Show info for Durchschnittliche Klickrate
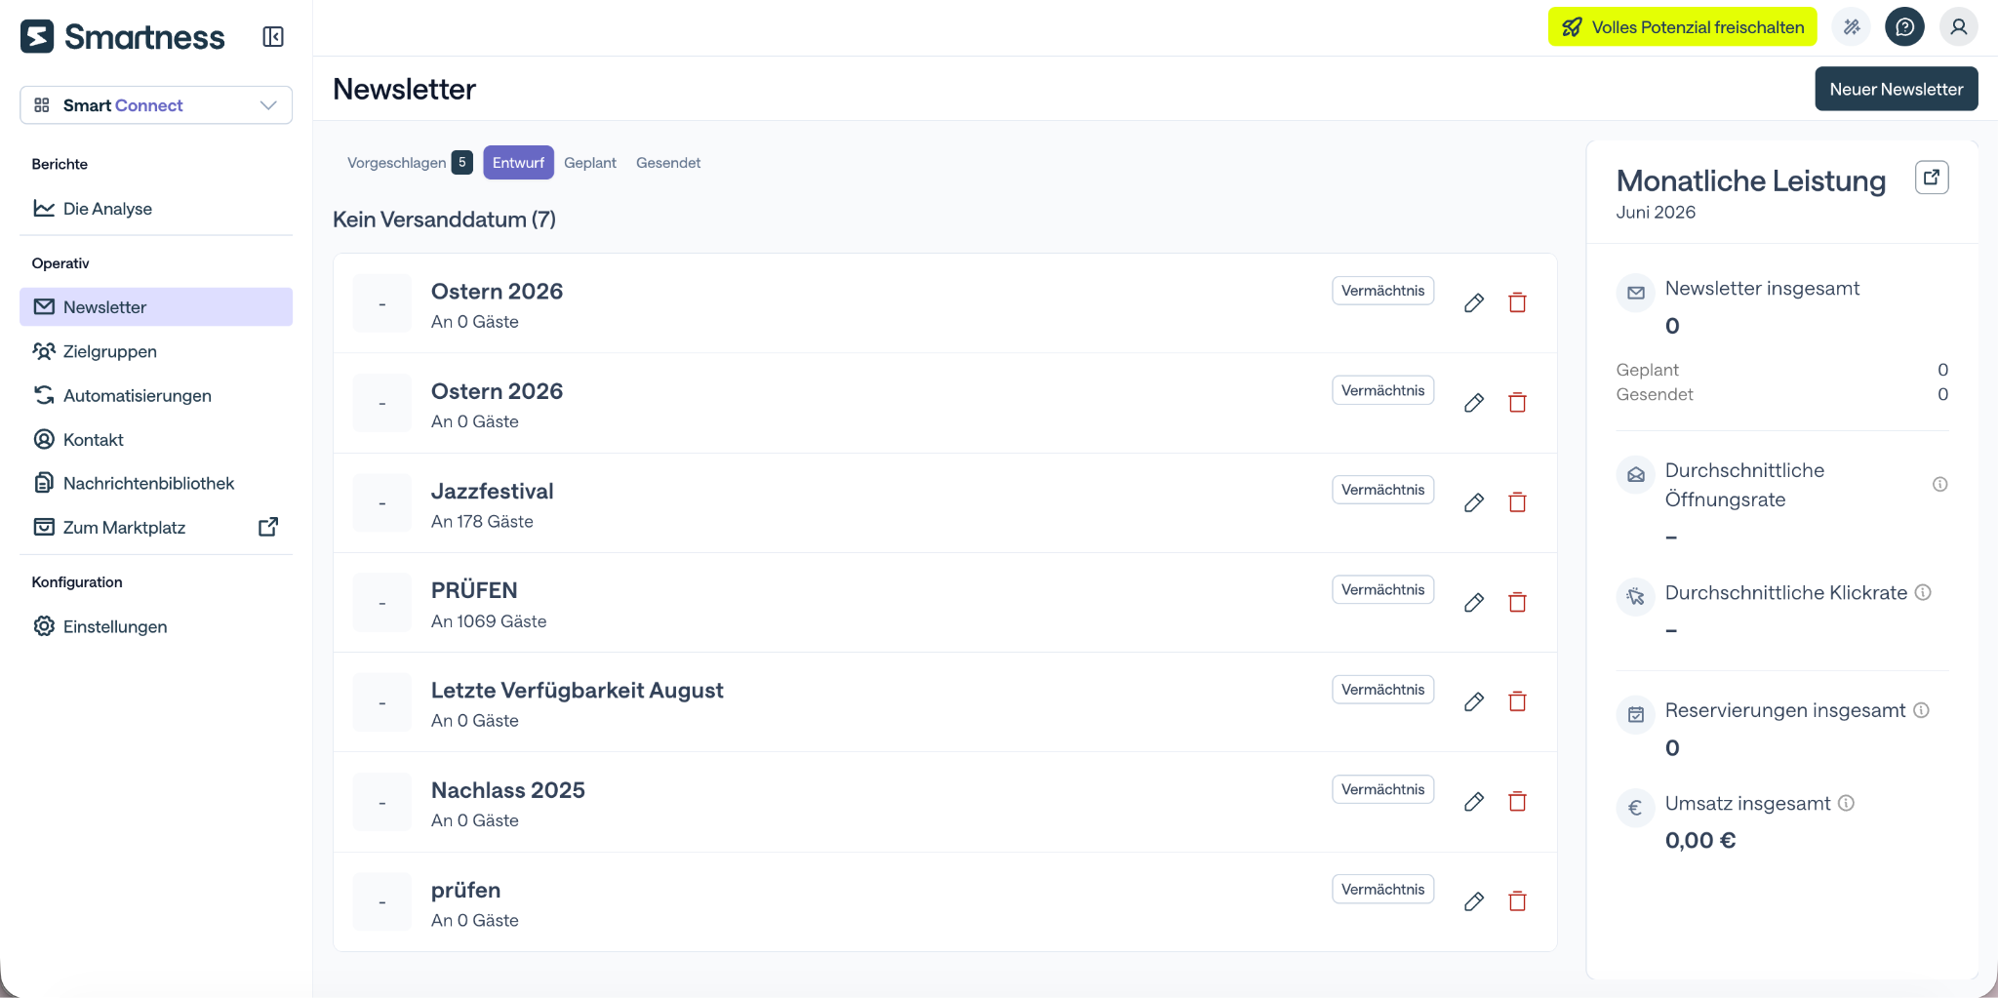The height and width of the screenshot is (998, 1998). [1923, 593]
